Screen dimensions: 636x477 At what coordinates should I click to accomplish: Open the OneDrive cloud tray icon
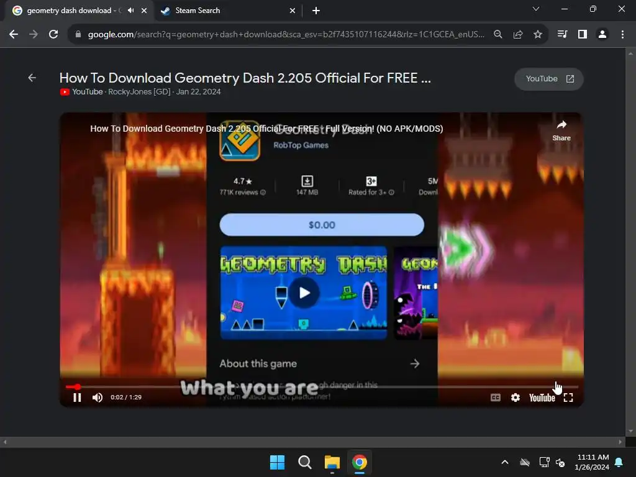(525, 462)
